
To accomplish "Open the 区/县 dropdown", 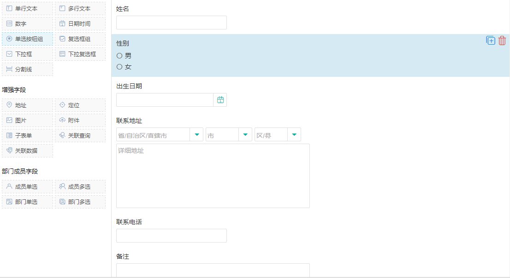I will coord(294,134).
